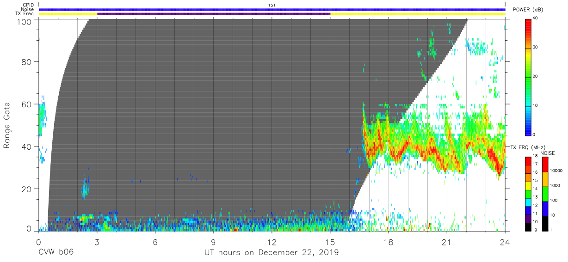Select the 15 MHz label in TX FRQ legend
Viewport: 568px width, 262px height.
tap(535, 181)
